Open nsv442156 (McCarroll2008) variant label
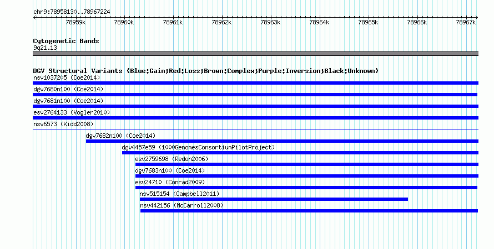The height and width of the screenshot is (249, 494). click(x=182, y=205)
